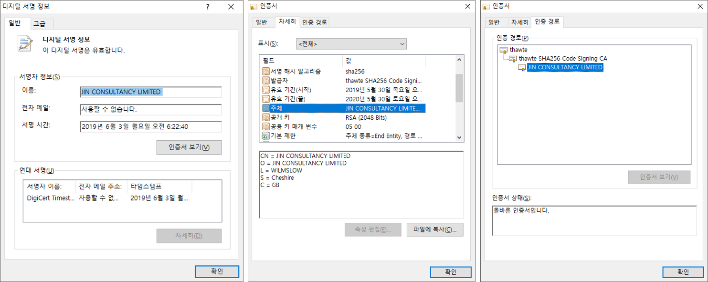This screenshot has height=282, width=708.
Task: Close the middle 인증서 window
Action: click(x=467, y=7)
